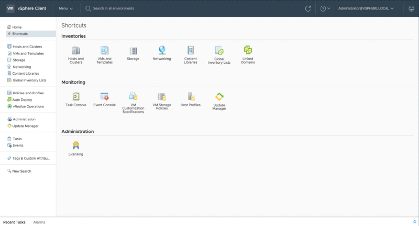
Task: Open the Storage shortcut icon
Action: 133,51
